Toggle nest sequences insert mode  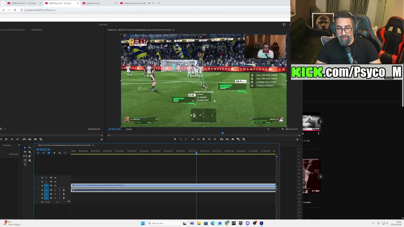[38, 153]
